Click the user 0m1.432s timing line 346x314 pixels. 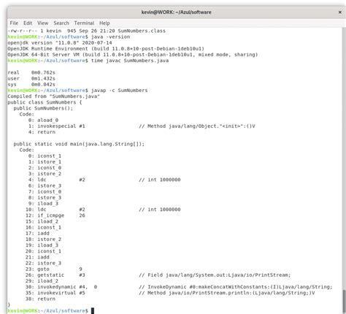point(31,78)
